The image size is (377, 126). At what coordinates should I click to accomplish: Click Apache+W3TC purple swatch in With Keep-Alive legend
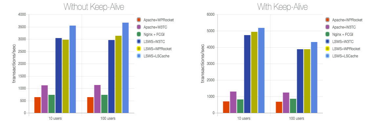(x=327, y=27)
